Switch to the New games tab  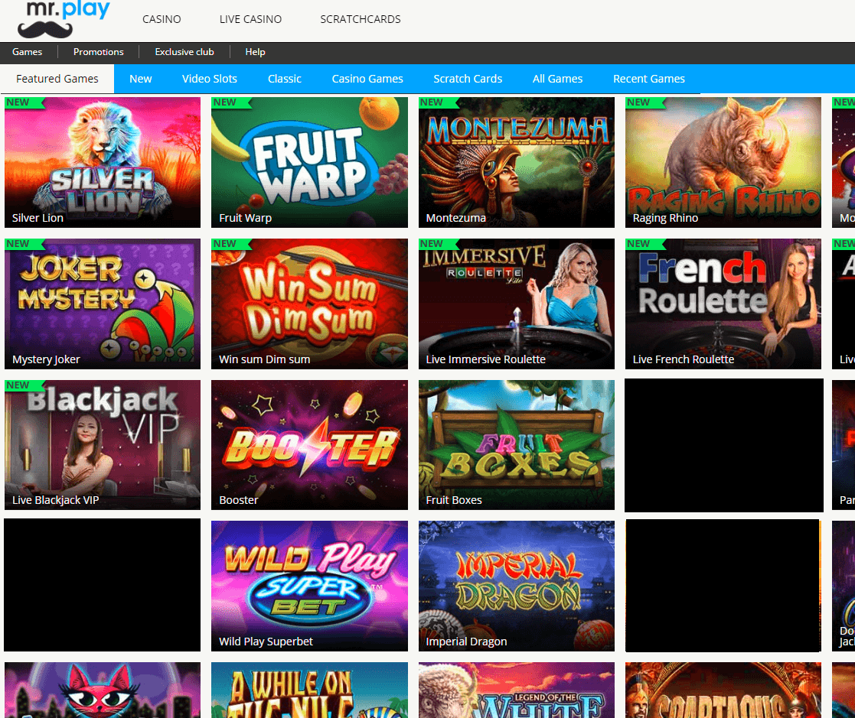(x=141, y=79)
